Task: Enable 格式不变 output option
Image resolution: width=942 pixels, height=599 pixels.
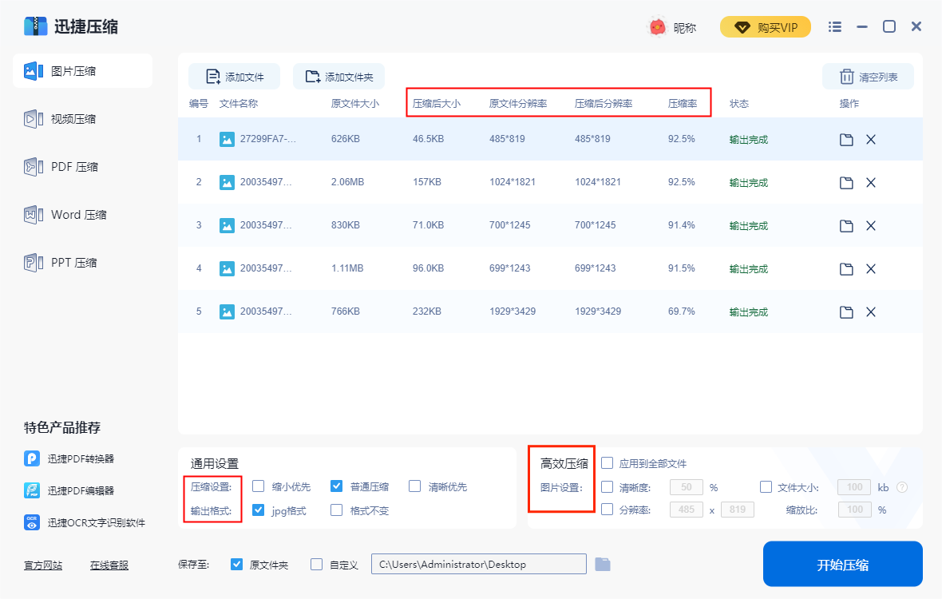Action: [x=336, y=510]
